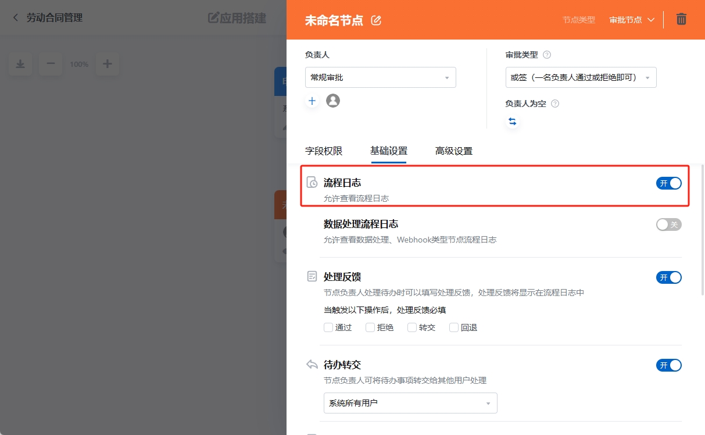
Task: Switch to the 高级设置 tab
Action: (453, 151)
